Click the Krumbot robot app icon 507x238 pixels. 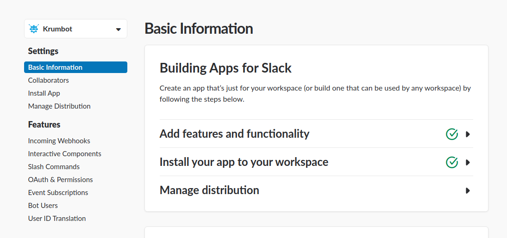tap(34, 29)
